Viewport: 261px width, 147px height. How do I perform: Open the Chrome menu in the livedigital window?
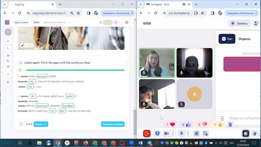point(256,13)
